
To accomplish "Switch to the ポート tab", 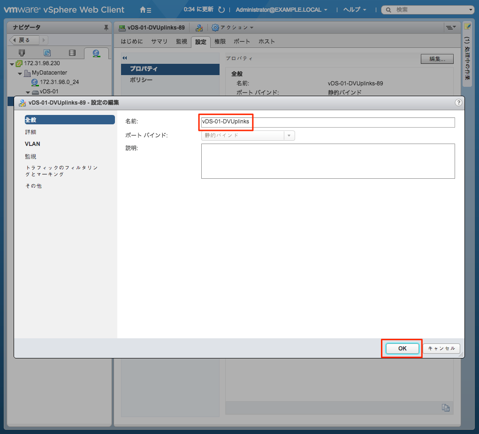I will (x=242, y=42).
